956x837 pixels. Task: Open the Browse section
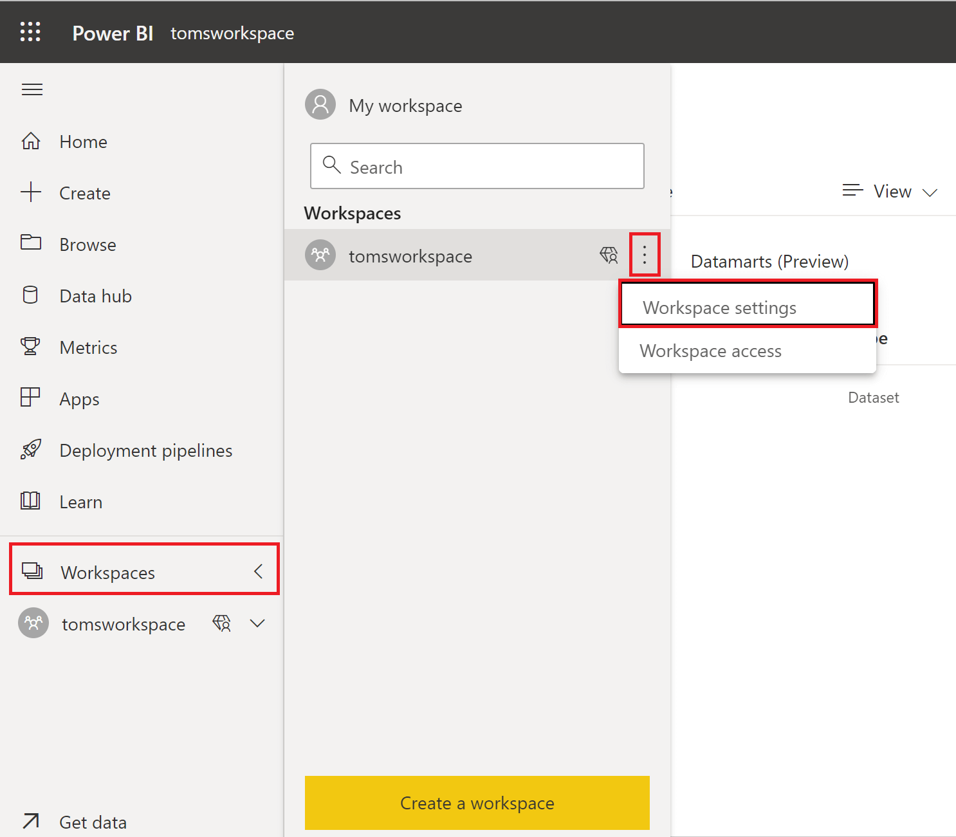point(30,244)
